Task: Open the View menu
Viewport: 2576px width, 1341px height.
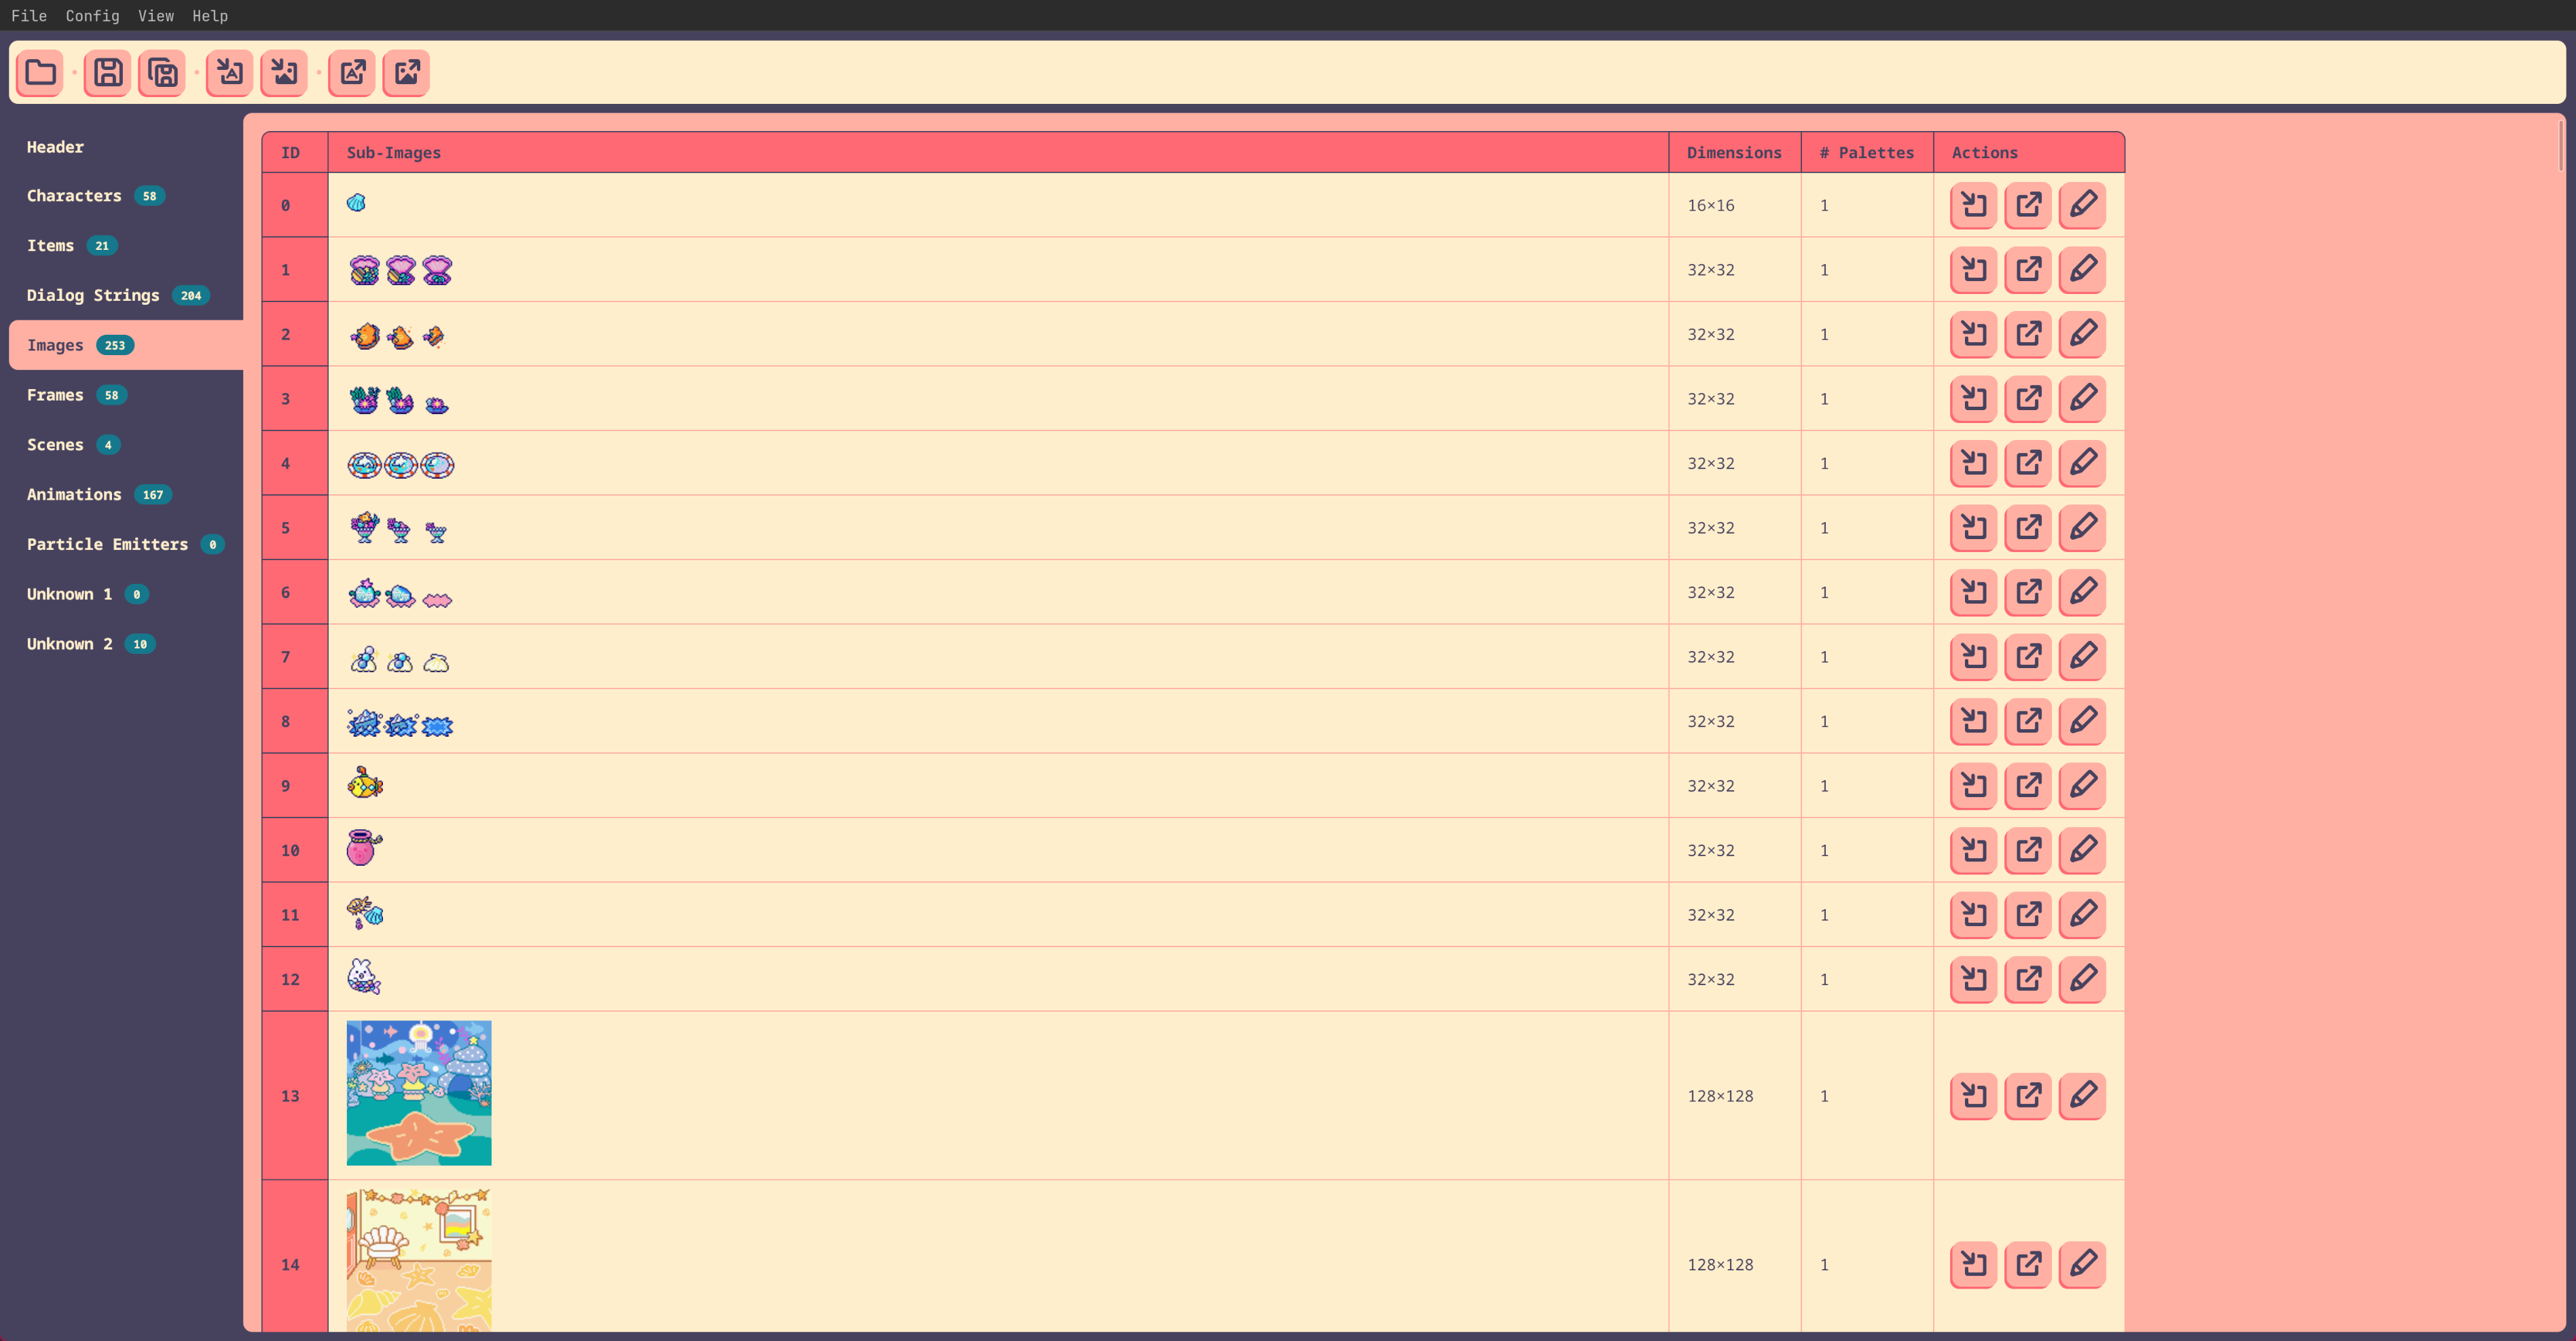Action: [x=156, y=16]
